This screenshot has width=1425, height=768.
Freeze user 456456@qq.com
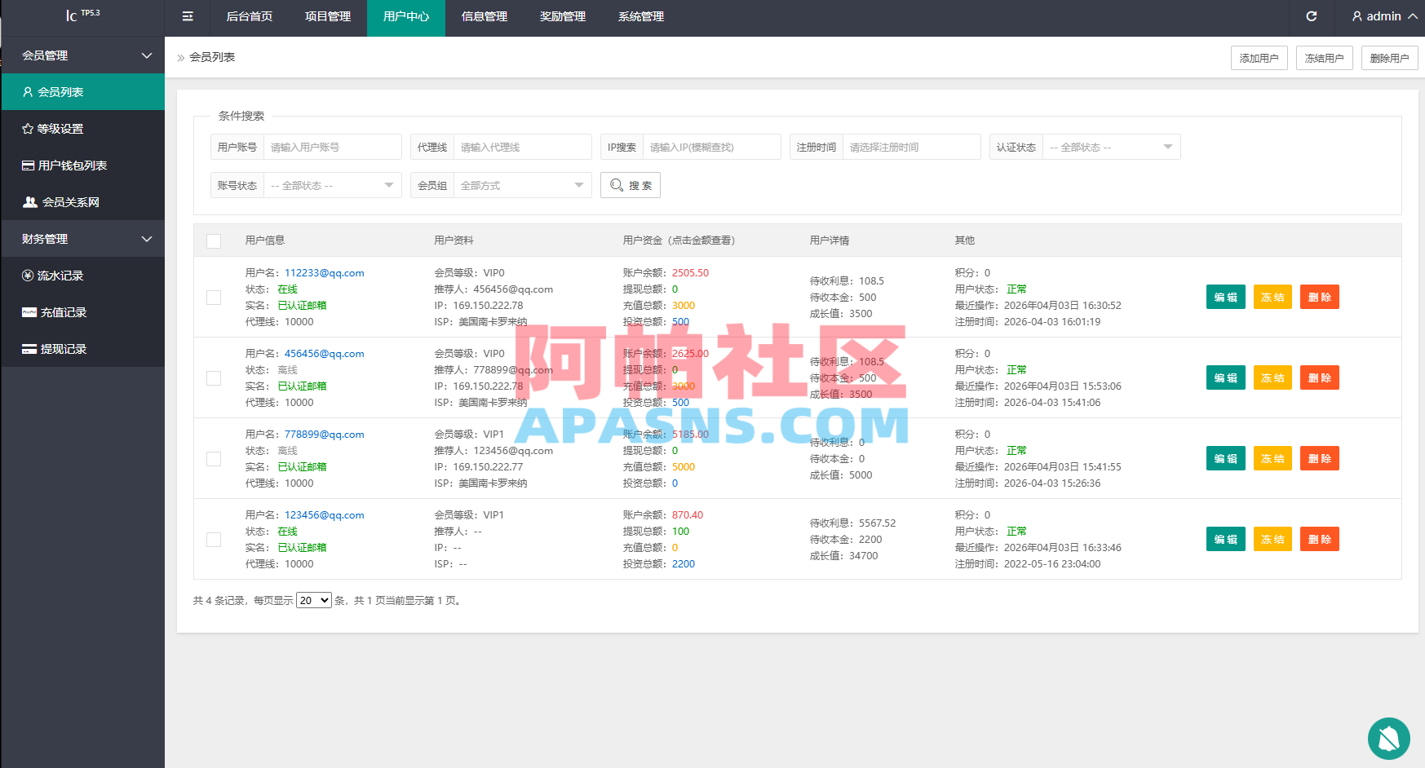[1272, 378]
